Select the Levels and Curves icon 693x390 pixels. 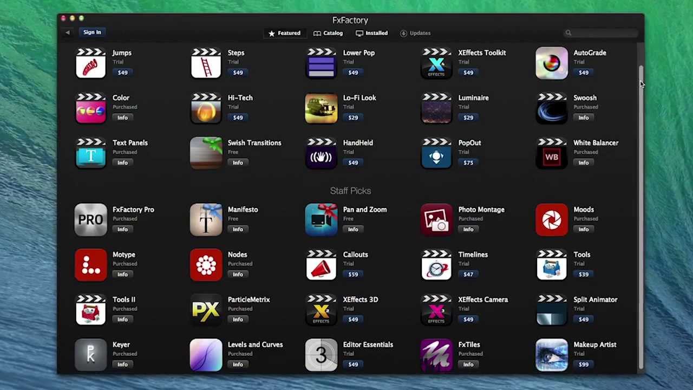pos(206,355)
